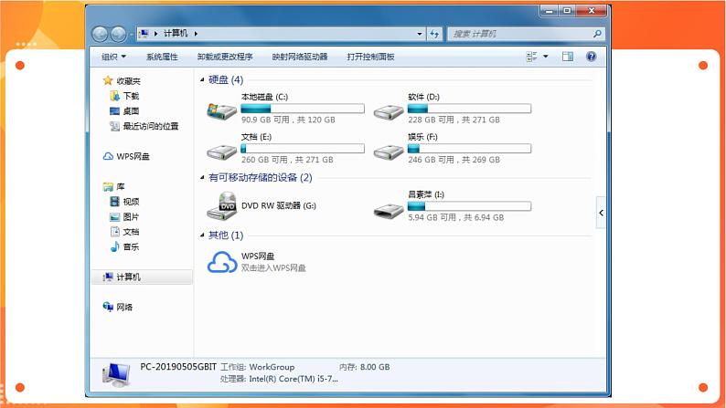Open the 组织 menu
This screenshot has width=726, height=408.
tap(114, 57)
